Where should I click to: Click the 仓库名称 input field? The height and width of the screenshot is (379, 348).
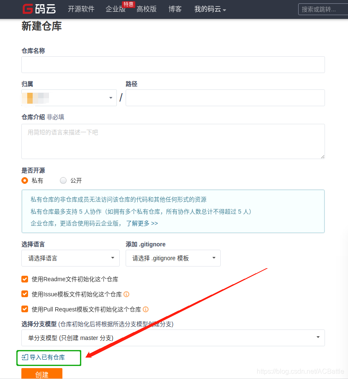(x=173, y=64)
